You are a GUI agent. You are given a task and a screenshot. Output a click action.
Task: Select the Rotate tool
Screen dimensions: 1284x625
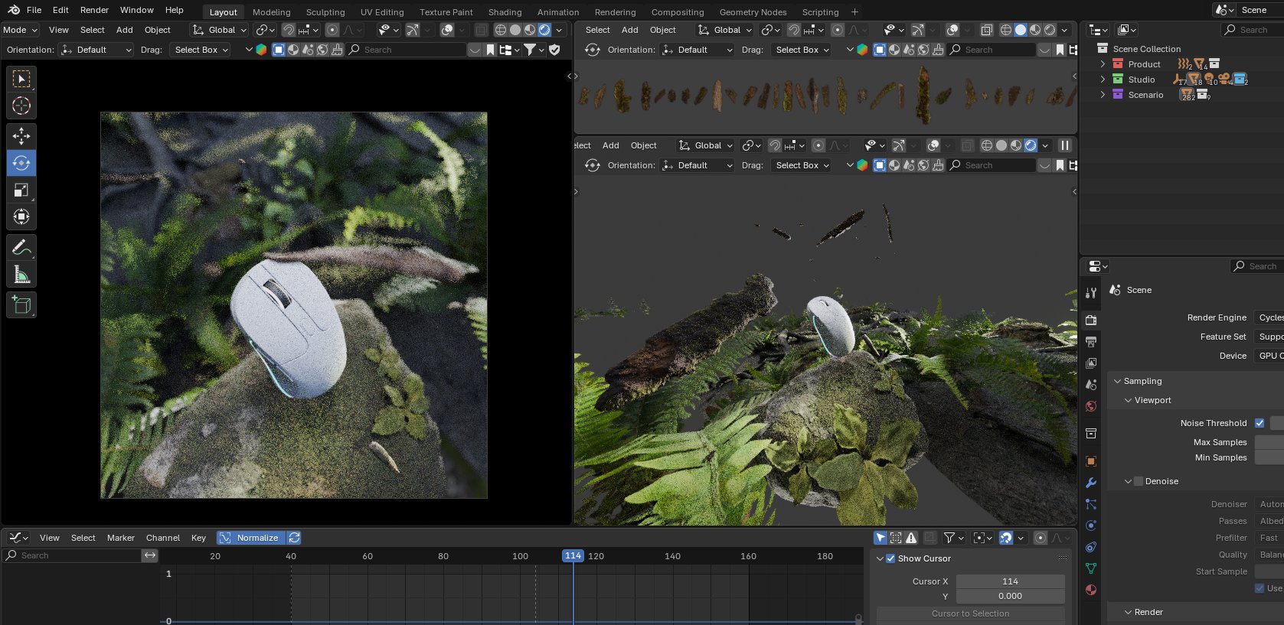click(x=21, y=163)
